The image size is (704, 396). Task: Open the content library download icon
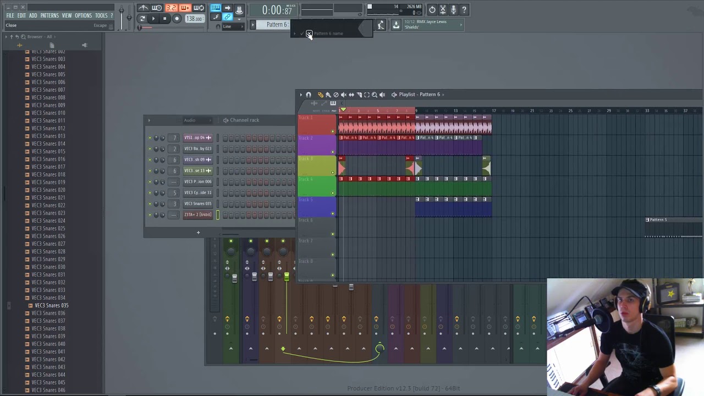(x=396, y=25)
